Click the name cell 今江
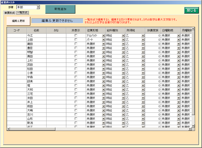Screen dimensions: 202x148 click(x=37, y=35)
